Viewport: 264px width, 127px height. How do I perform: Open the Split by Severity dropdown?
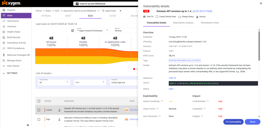coord(126,30)
